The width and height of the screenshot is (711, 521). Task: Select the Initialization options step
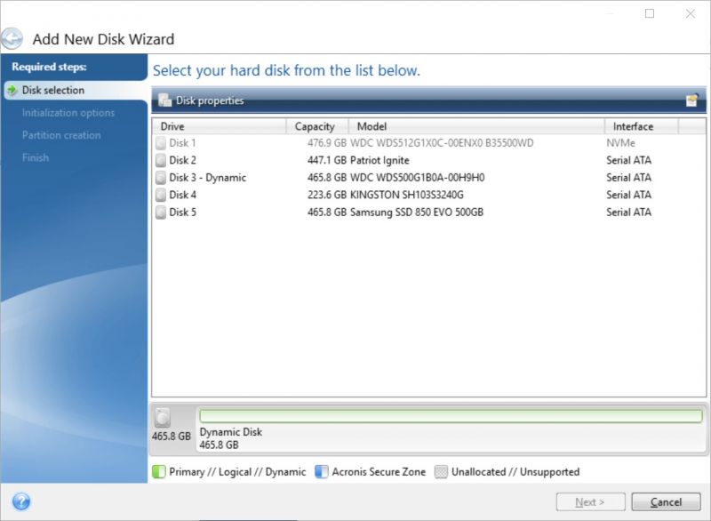tap(68, 113)
